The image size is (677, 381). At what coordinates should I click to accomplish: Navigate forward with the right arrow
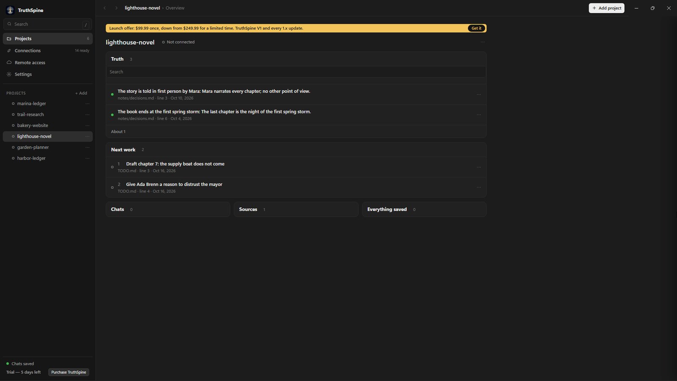tap(116, 8)
